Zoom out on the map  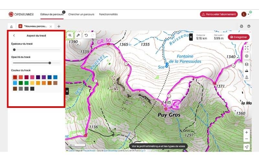pyautogui.click(x=247, y=139)
